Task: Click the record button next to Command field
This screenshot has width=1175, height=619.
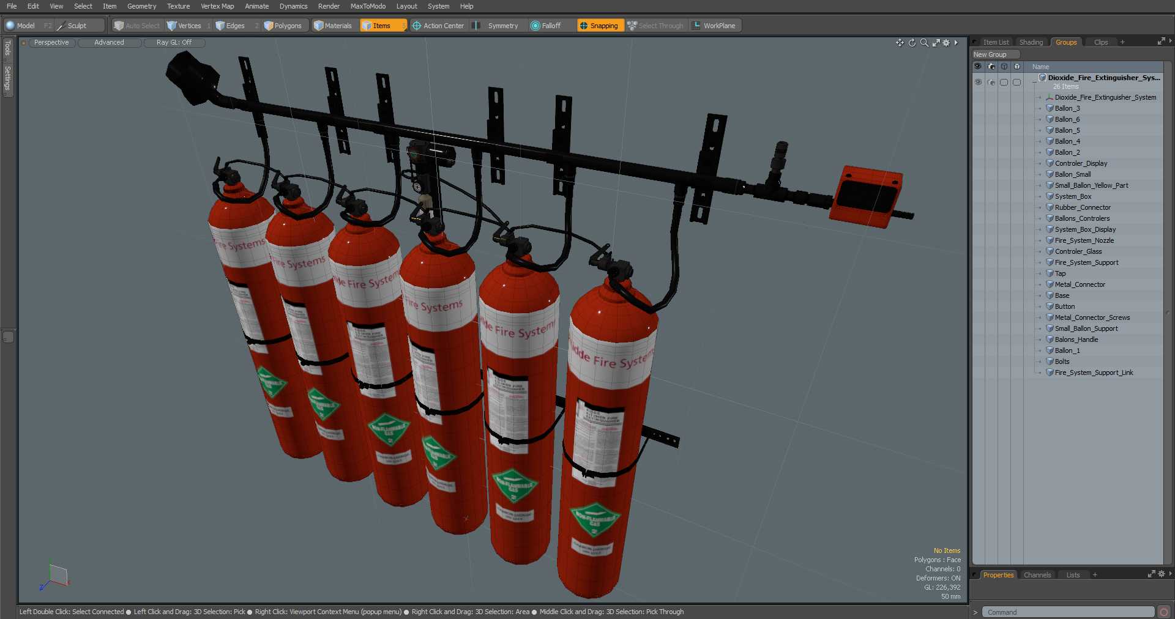Action: (1163, 612)
